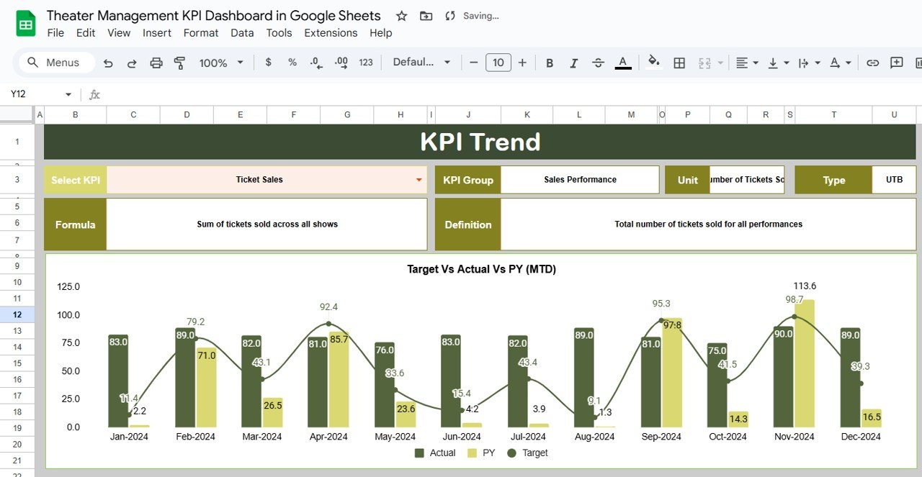922x477 pixels.
Task: Open the Insert menu
Action: (156, 33)
